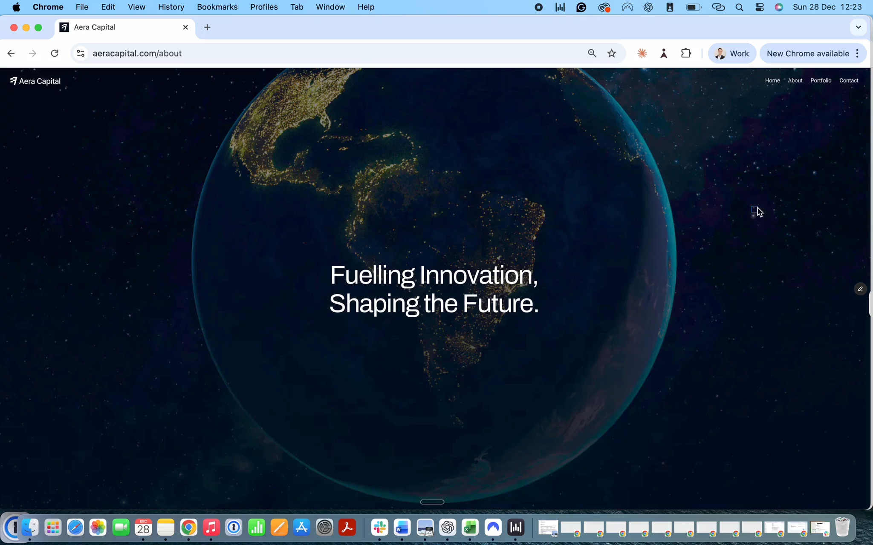Expand the tab search chevron
The image size is (873, 545).
click(x=858, y=27)
